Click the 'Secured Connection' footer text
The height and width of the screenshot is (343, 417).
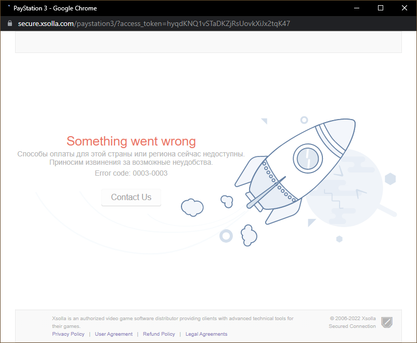[352, 326]
